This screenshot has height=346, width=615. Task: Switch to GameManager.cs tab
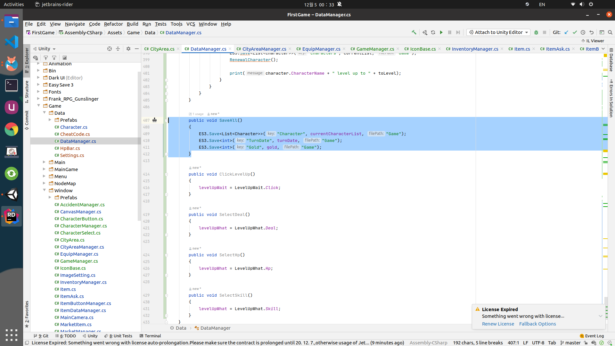point(375,49)
